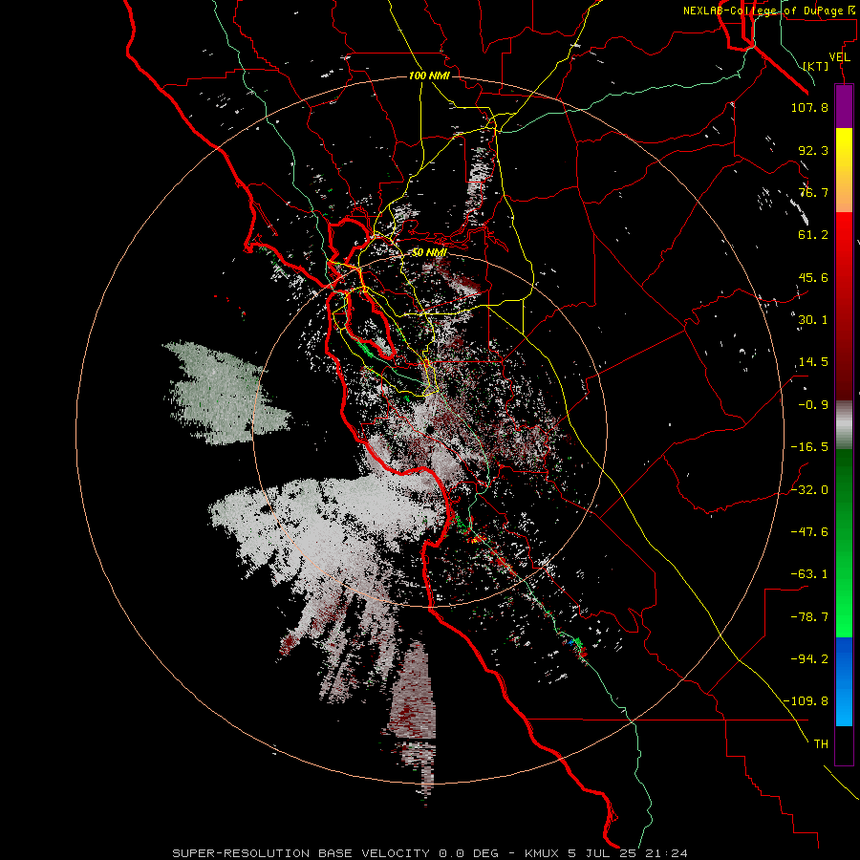Pick the black TH segment of the color bar
The width and height of the screenshot is (860, 860).
point(844,744)
